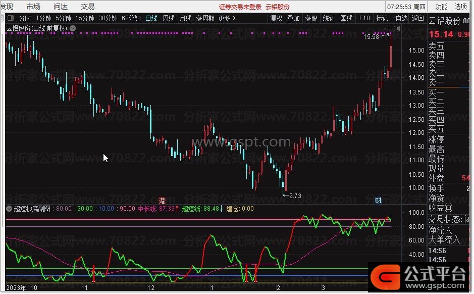Image resolution: width=474 pixels, height=294 pixels.
Task: Toggle the left sidebar panel icon
Action: (x=11, y=18)
